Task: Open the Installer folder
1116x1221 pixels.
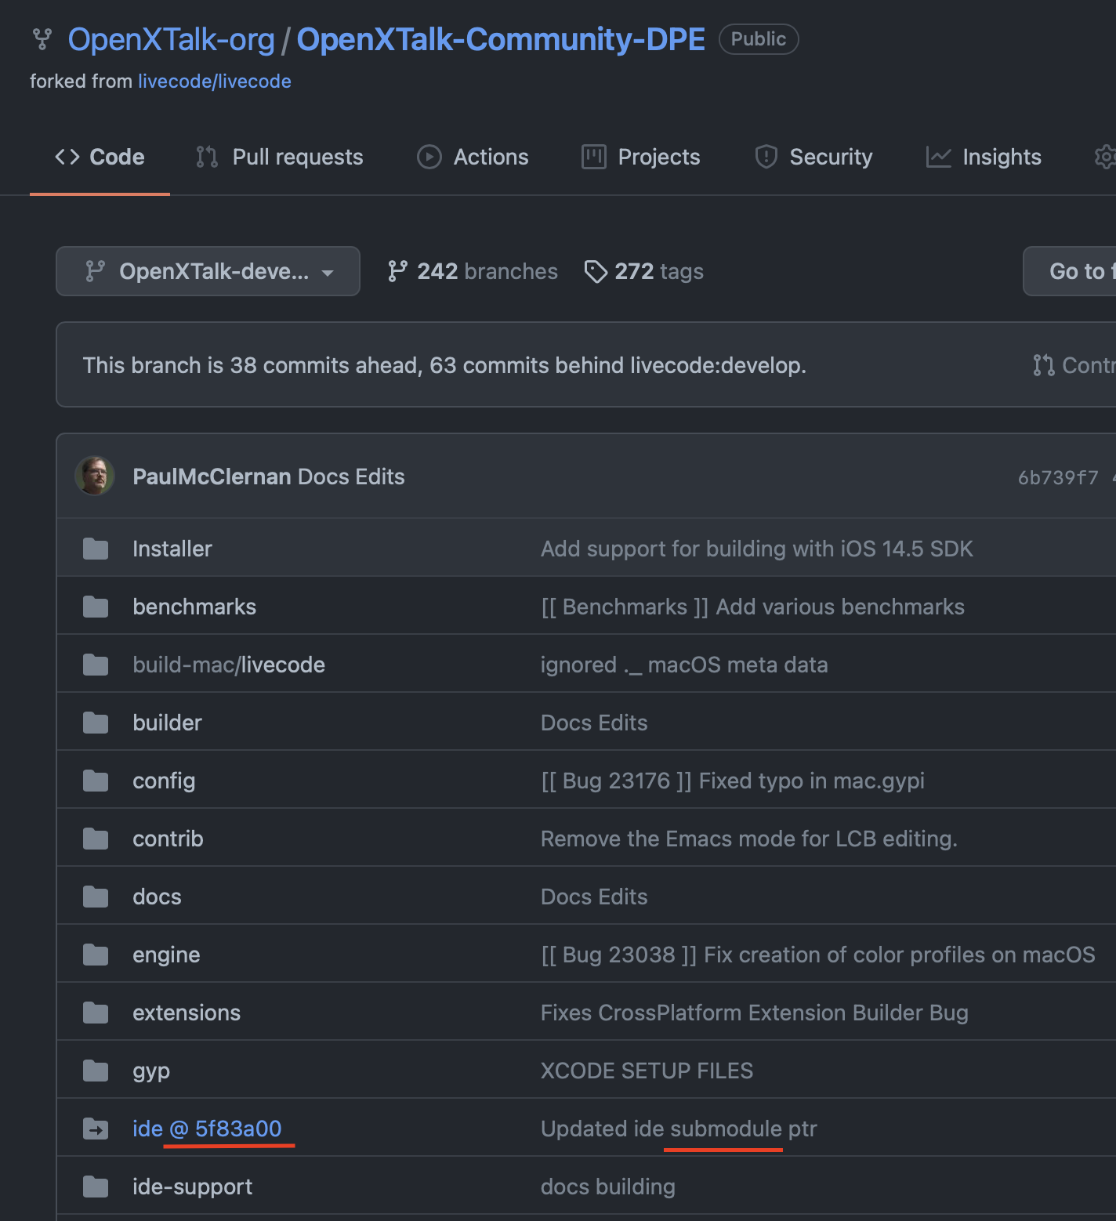Action: [172, 549]
